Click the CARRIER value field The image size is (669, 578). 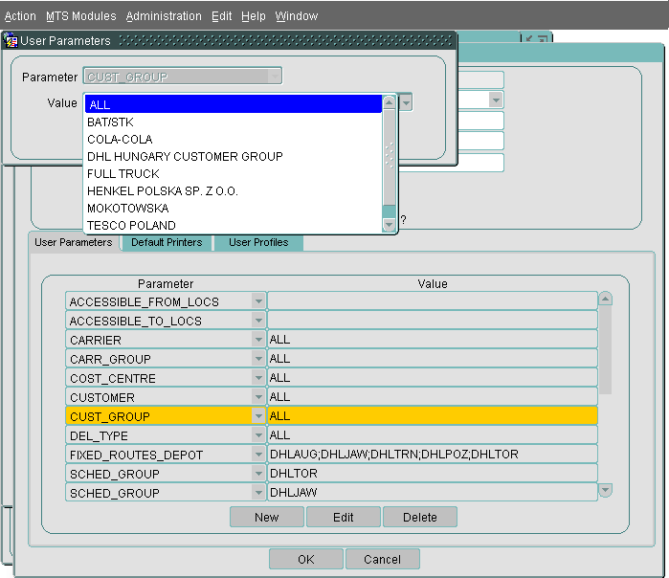coord(433,340)
